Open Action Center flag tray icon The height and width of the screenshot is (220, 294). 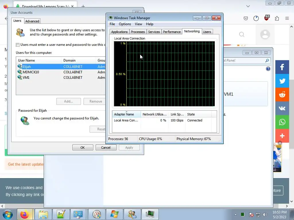click(x=251, y=214)
